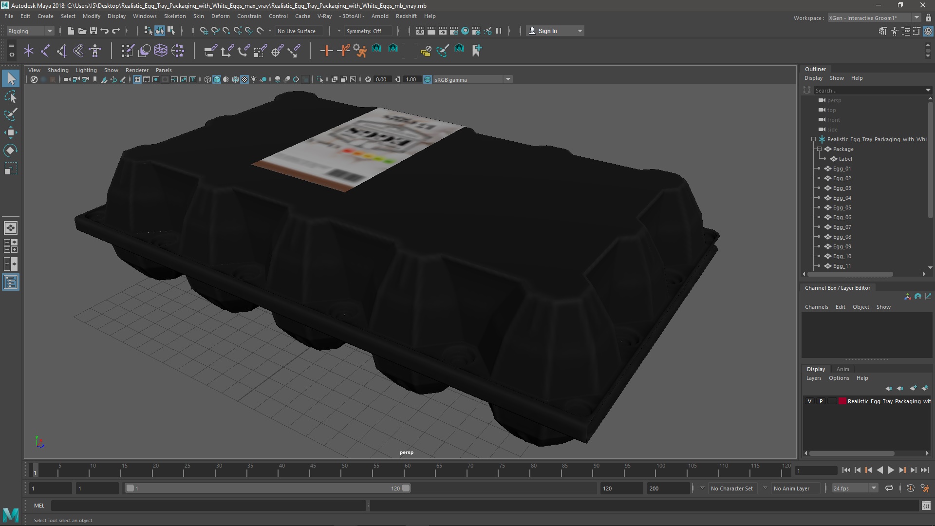
Task: Switch to four-view layout icon
Action: click(x=11, y=246)
